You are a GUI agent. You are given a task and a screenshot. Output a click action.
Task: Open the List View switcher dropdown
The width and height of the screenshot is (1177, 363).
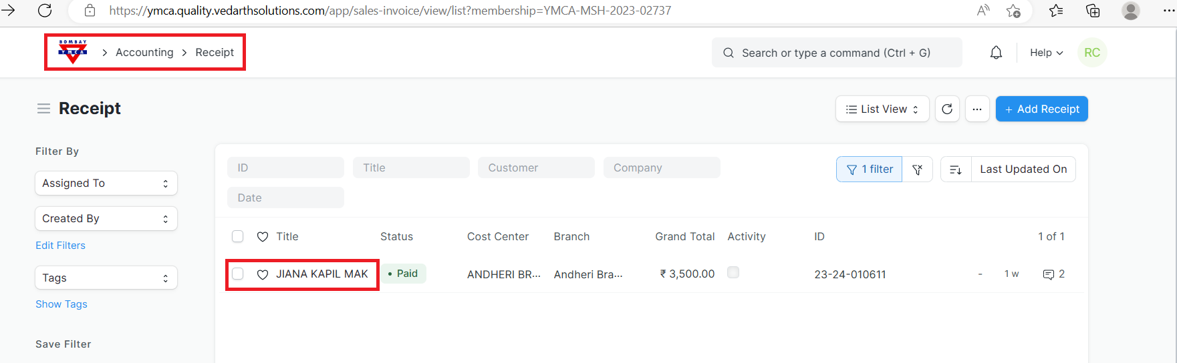coord(882,109)
